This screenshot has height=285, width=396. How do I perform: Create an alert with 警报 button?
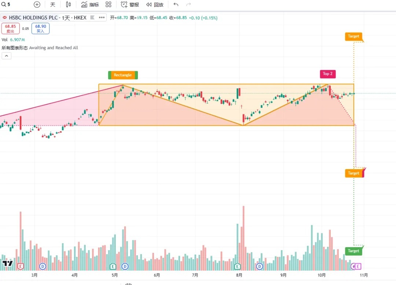(130, 5)
